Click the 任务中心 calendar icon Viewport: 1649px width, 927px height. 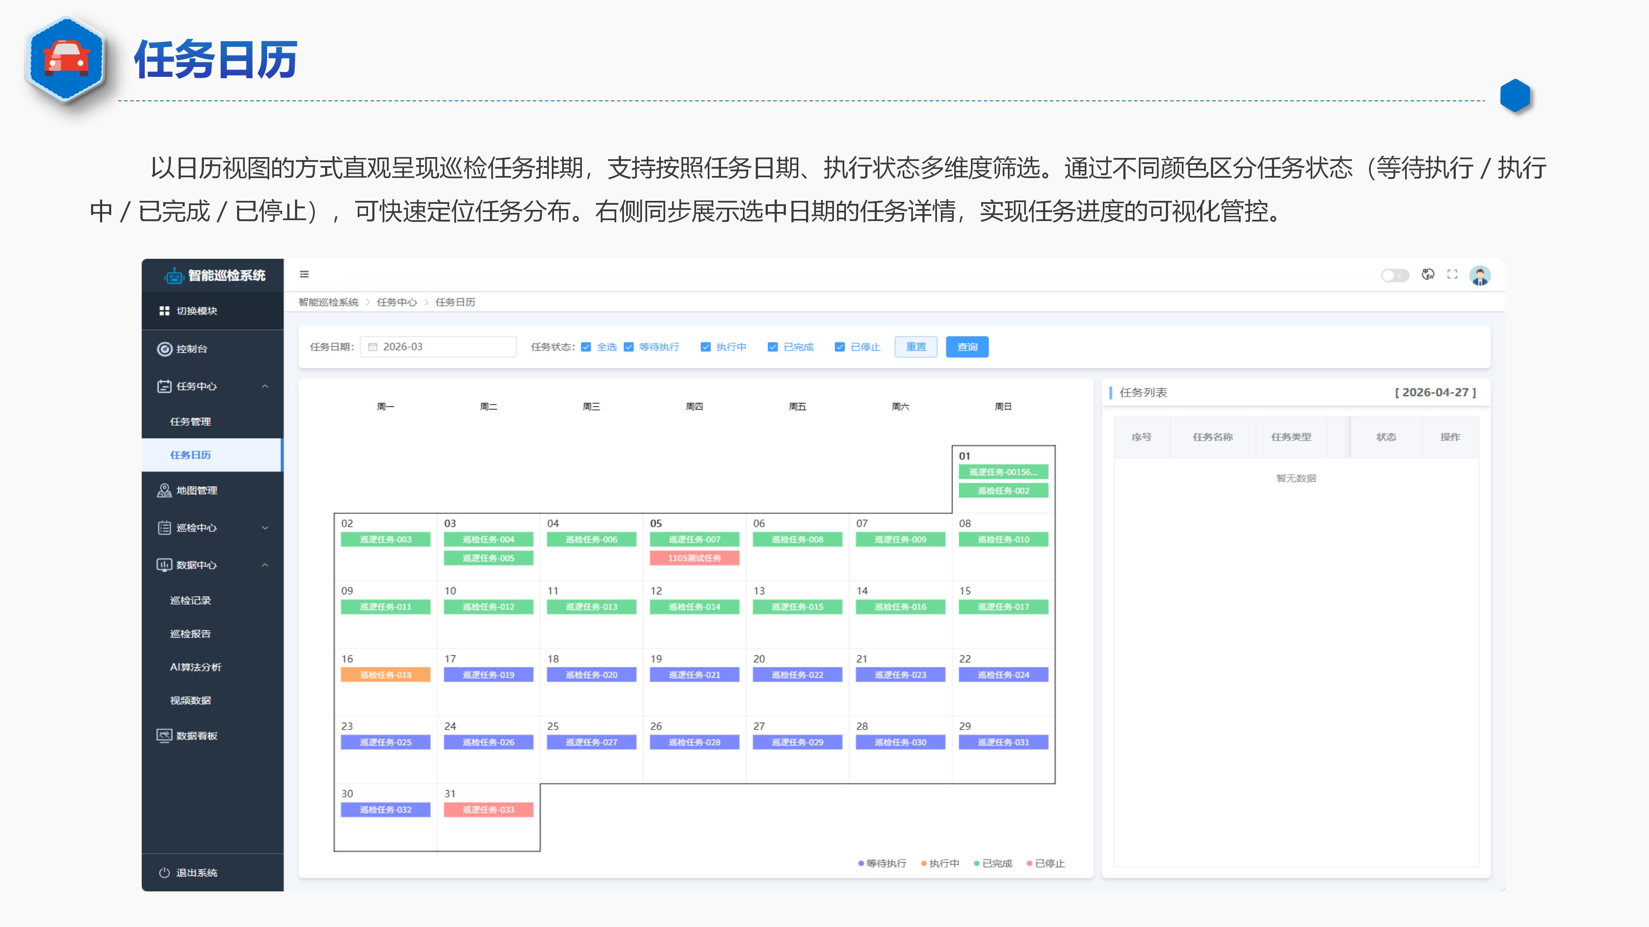[x=164, y=386]
